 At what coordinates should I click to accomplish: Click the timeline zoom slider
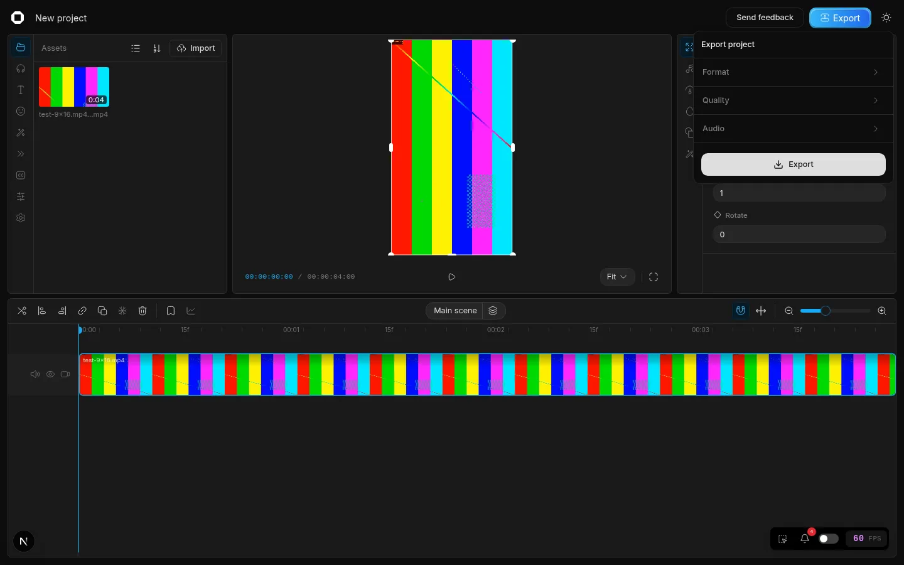(x=836, y=311)
